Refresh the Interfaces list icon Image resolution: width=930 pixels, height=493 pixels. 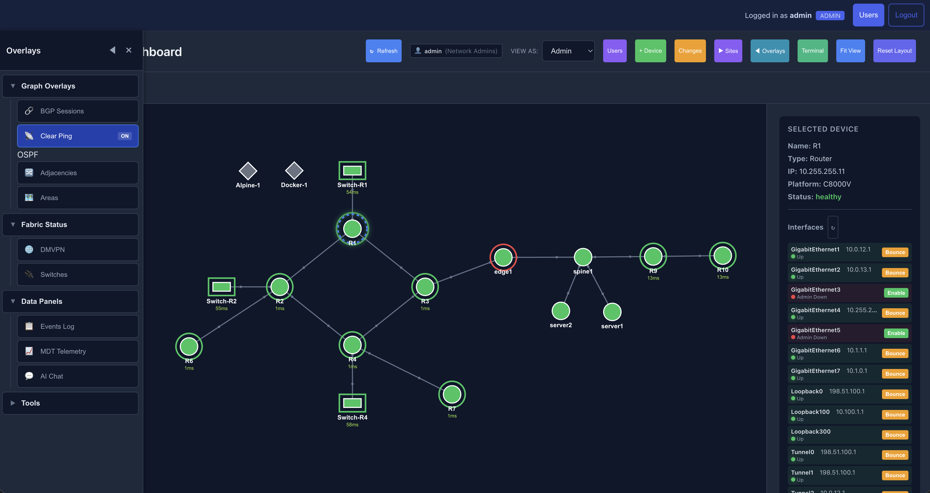tap(833, 227)
